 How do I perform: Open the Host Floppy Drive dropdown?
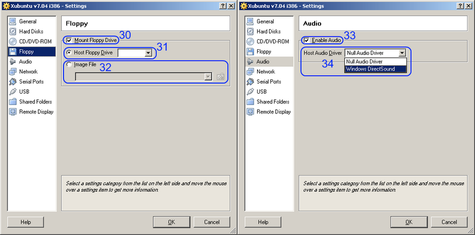click(x=148, y=53)
